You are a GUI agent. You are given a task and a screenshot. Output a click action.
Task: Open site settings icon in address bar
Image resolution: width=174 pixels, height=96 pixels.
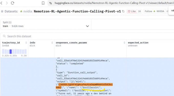point(51,3)
